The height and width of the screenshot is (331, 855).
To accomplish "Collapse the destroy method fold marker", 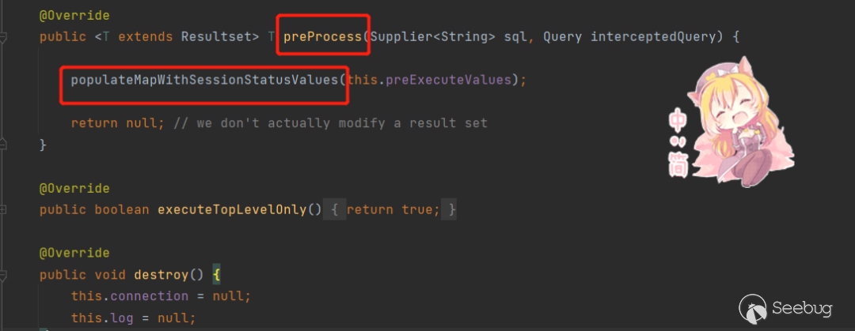I will 4,274.
